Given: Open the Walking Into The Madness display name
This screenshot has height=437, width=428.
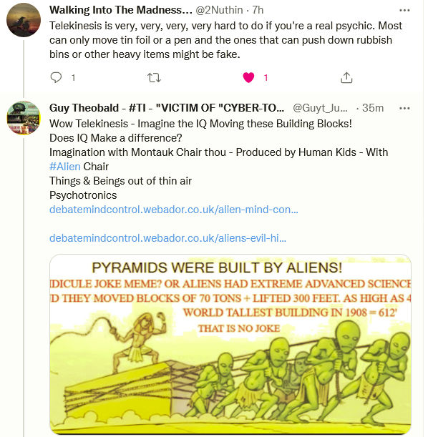Looking at the screenshot, I should coord(121,10).
